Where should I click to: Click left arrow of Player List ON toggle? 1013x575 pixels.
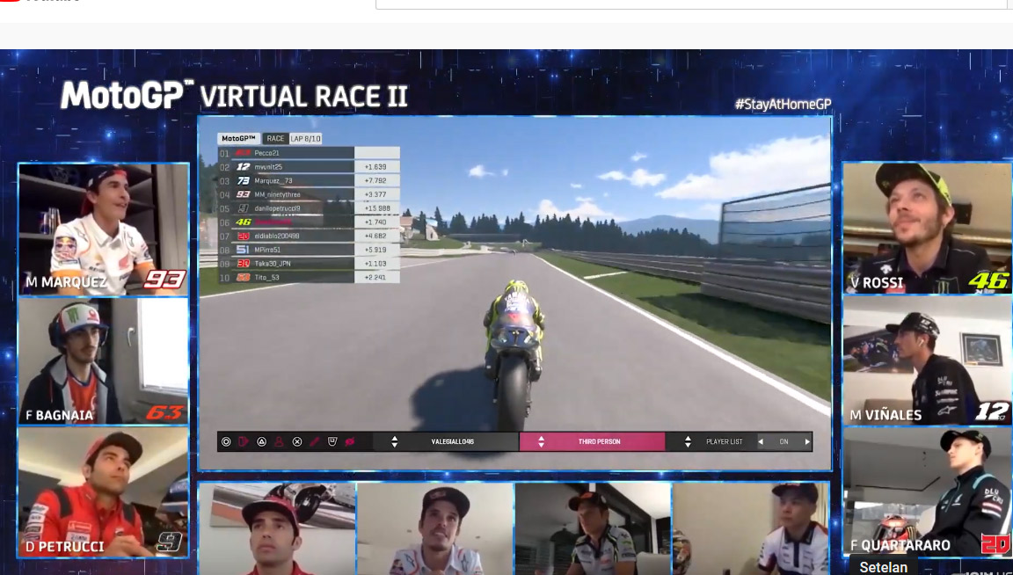tap(761, 442)
